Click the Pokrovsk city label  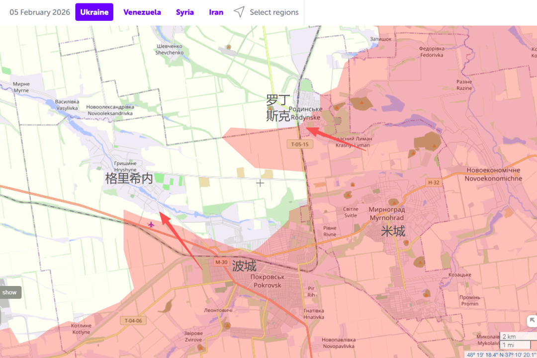click(x=267, y=282)
